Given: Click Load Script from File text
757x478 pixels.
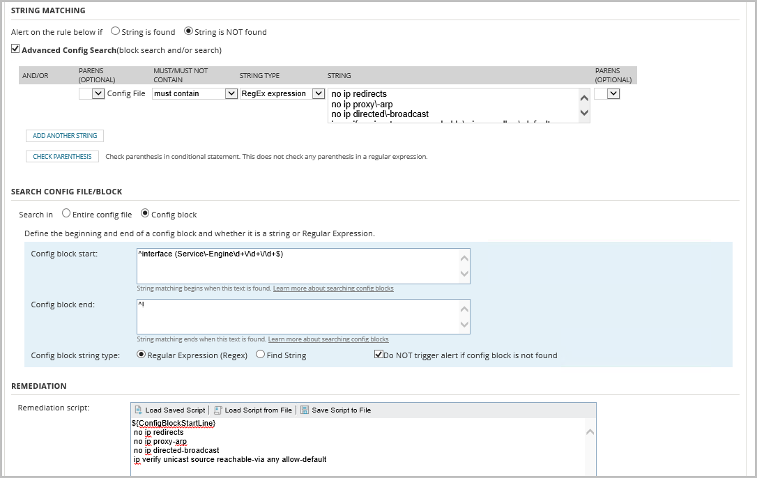Looking at the screenshot, I should click(x=259, y=410).
